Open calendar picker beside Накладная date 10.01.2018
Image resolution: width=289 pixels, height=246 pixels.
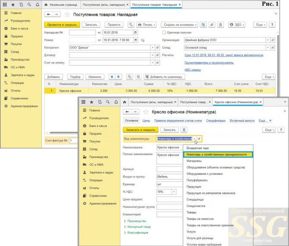coord(135,33)
